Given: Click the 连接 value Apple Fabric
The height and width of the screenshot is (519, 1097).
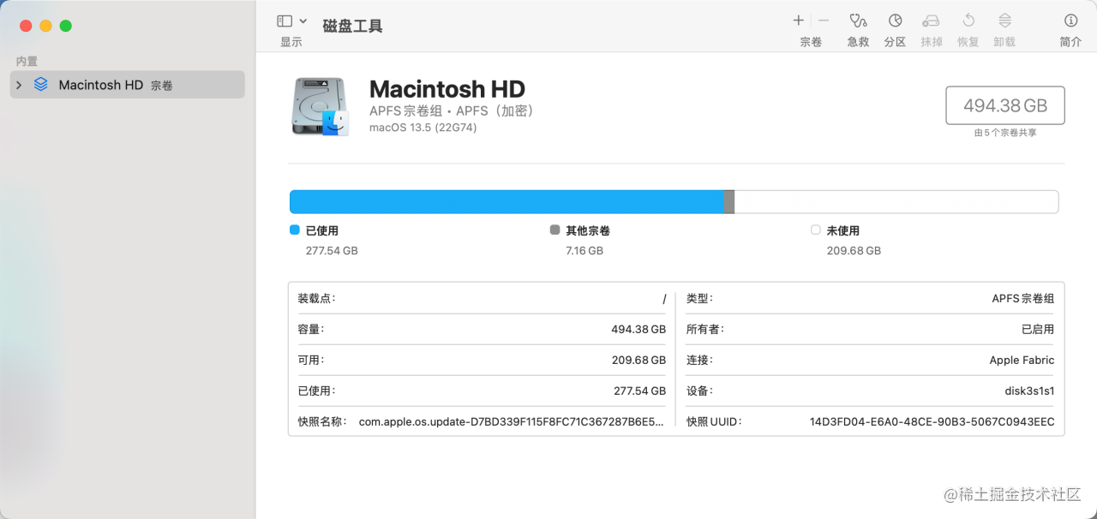Looking at the screenshot, I should (x=1022, y=360).
